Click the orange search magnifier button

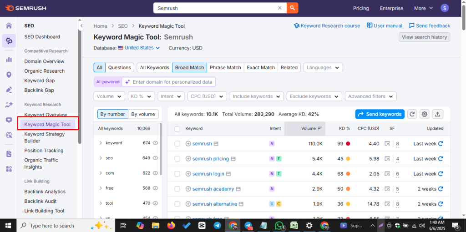(x=292, y=8)
